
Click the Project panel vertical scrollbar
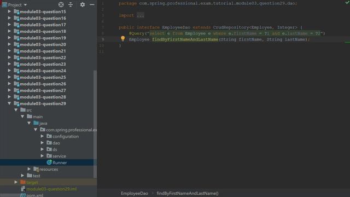(95, 124)
